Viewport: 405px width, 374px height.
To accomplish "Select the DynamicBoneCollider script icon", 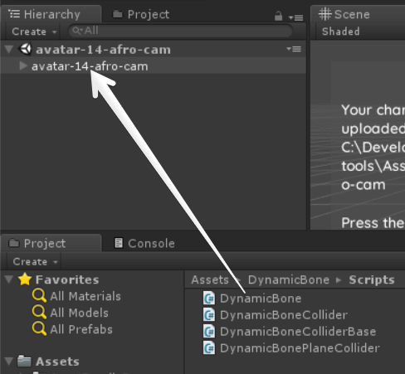I will pyautogui.click(x=209, y=315).
